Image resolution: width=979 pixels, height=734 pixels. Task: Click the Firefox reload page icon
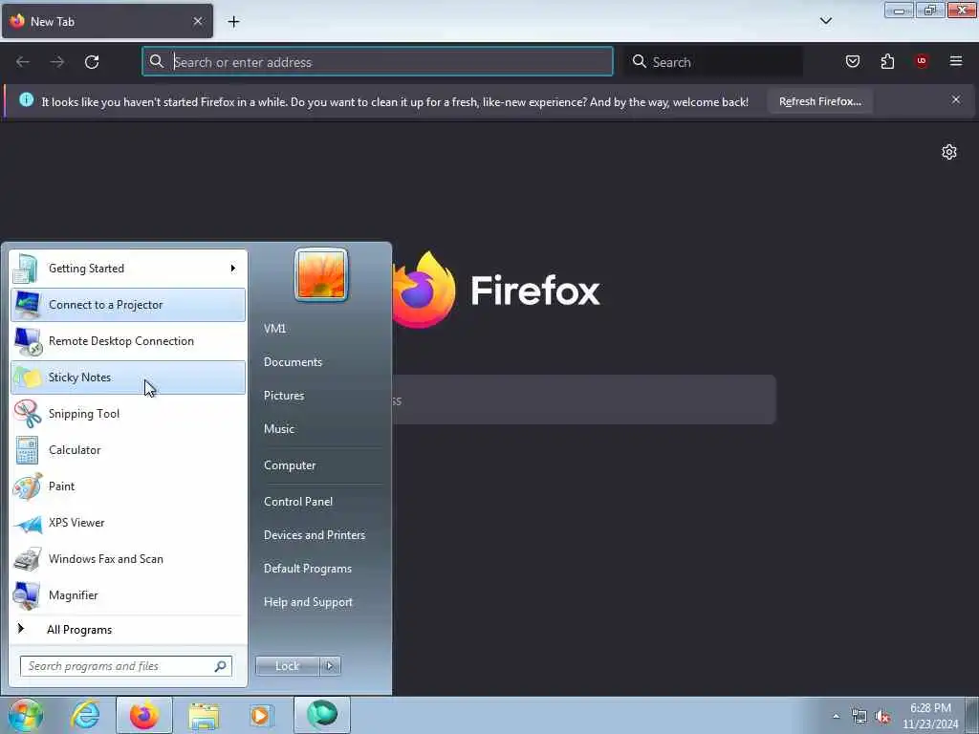(x=92, y=62)
